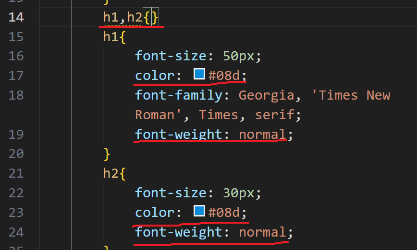Viewport: 417px width, 250px height.
Task: Click "'Times New" text on line 18
Action: click(x=351, y=95)
